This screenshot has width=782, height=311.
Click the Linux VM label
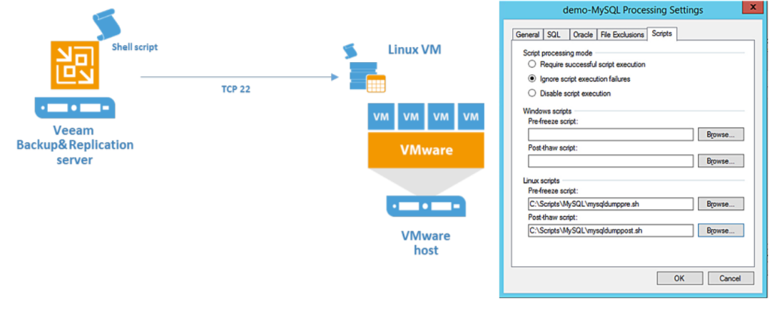click(x=415, y=49)
